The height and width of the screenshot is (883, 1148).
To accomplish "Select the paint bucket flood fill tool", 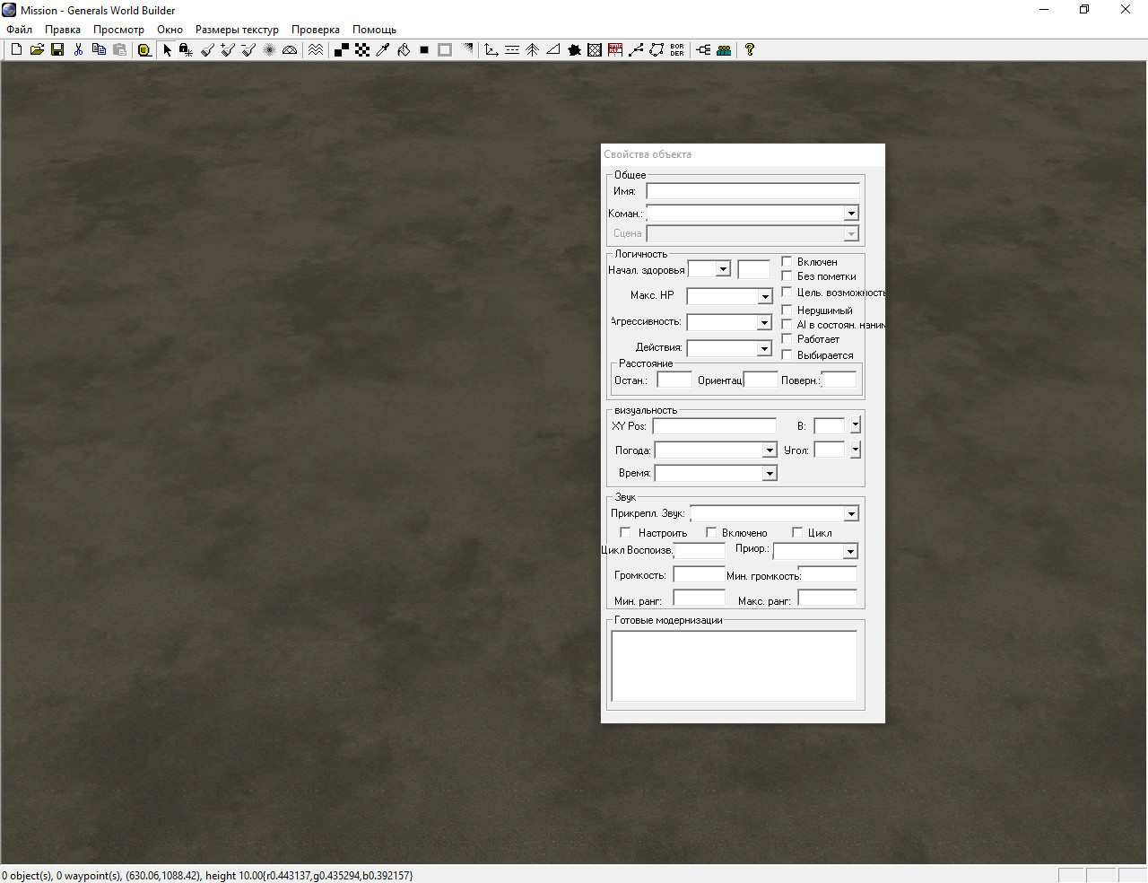I will 404,50.
